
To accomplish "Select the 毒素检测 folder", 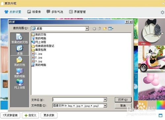I will pos(39,50).
